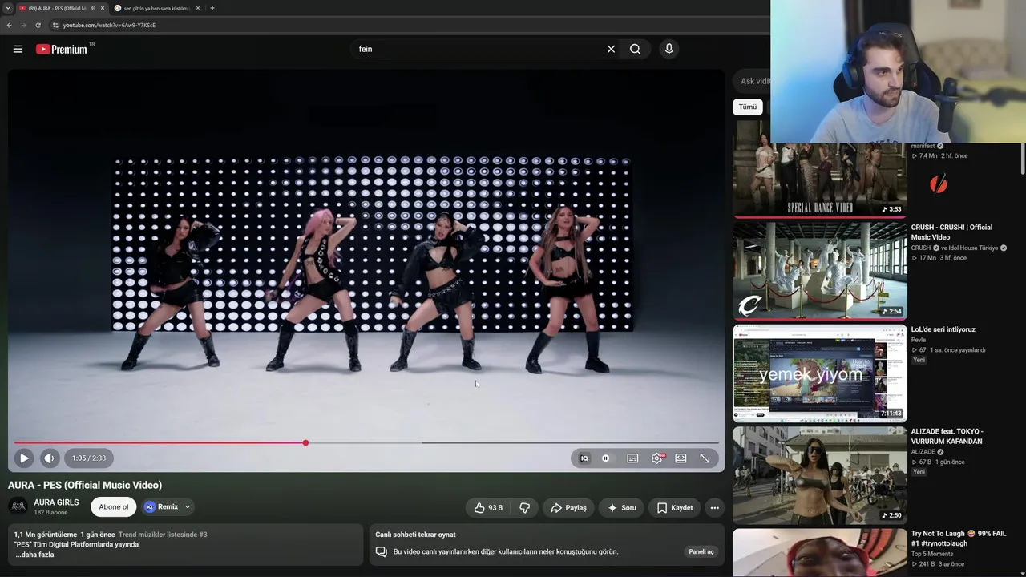1026x577 pixels.
Task: Seek on the video progress bar
Action: [366, 442]
